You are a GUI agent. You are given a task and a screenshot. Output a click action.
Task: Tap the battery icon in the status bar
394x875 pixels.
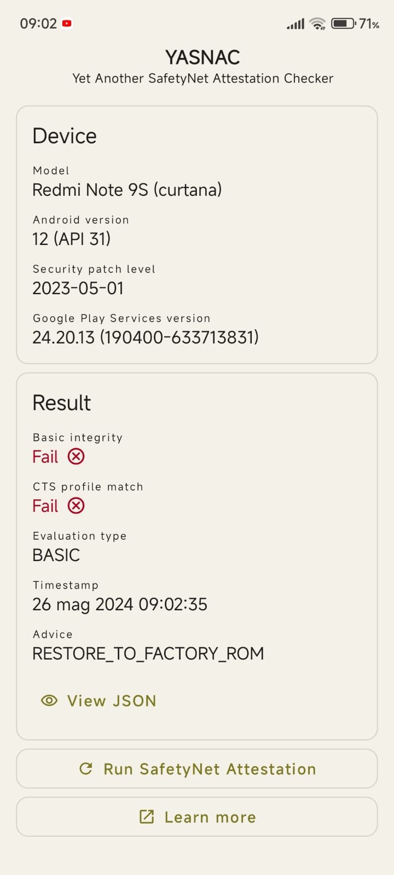point(344,24)
